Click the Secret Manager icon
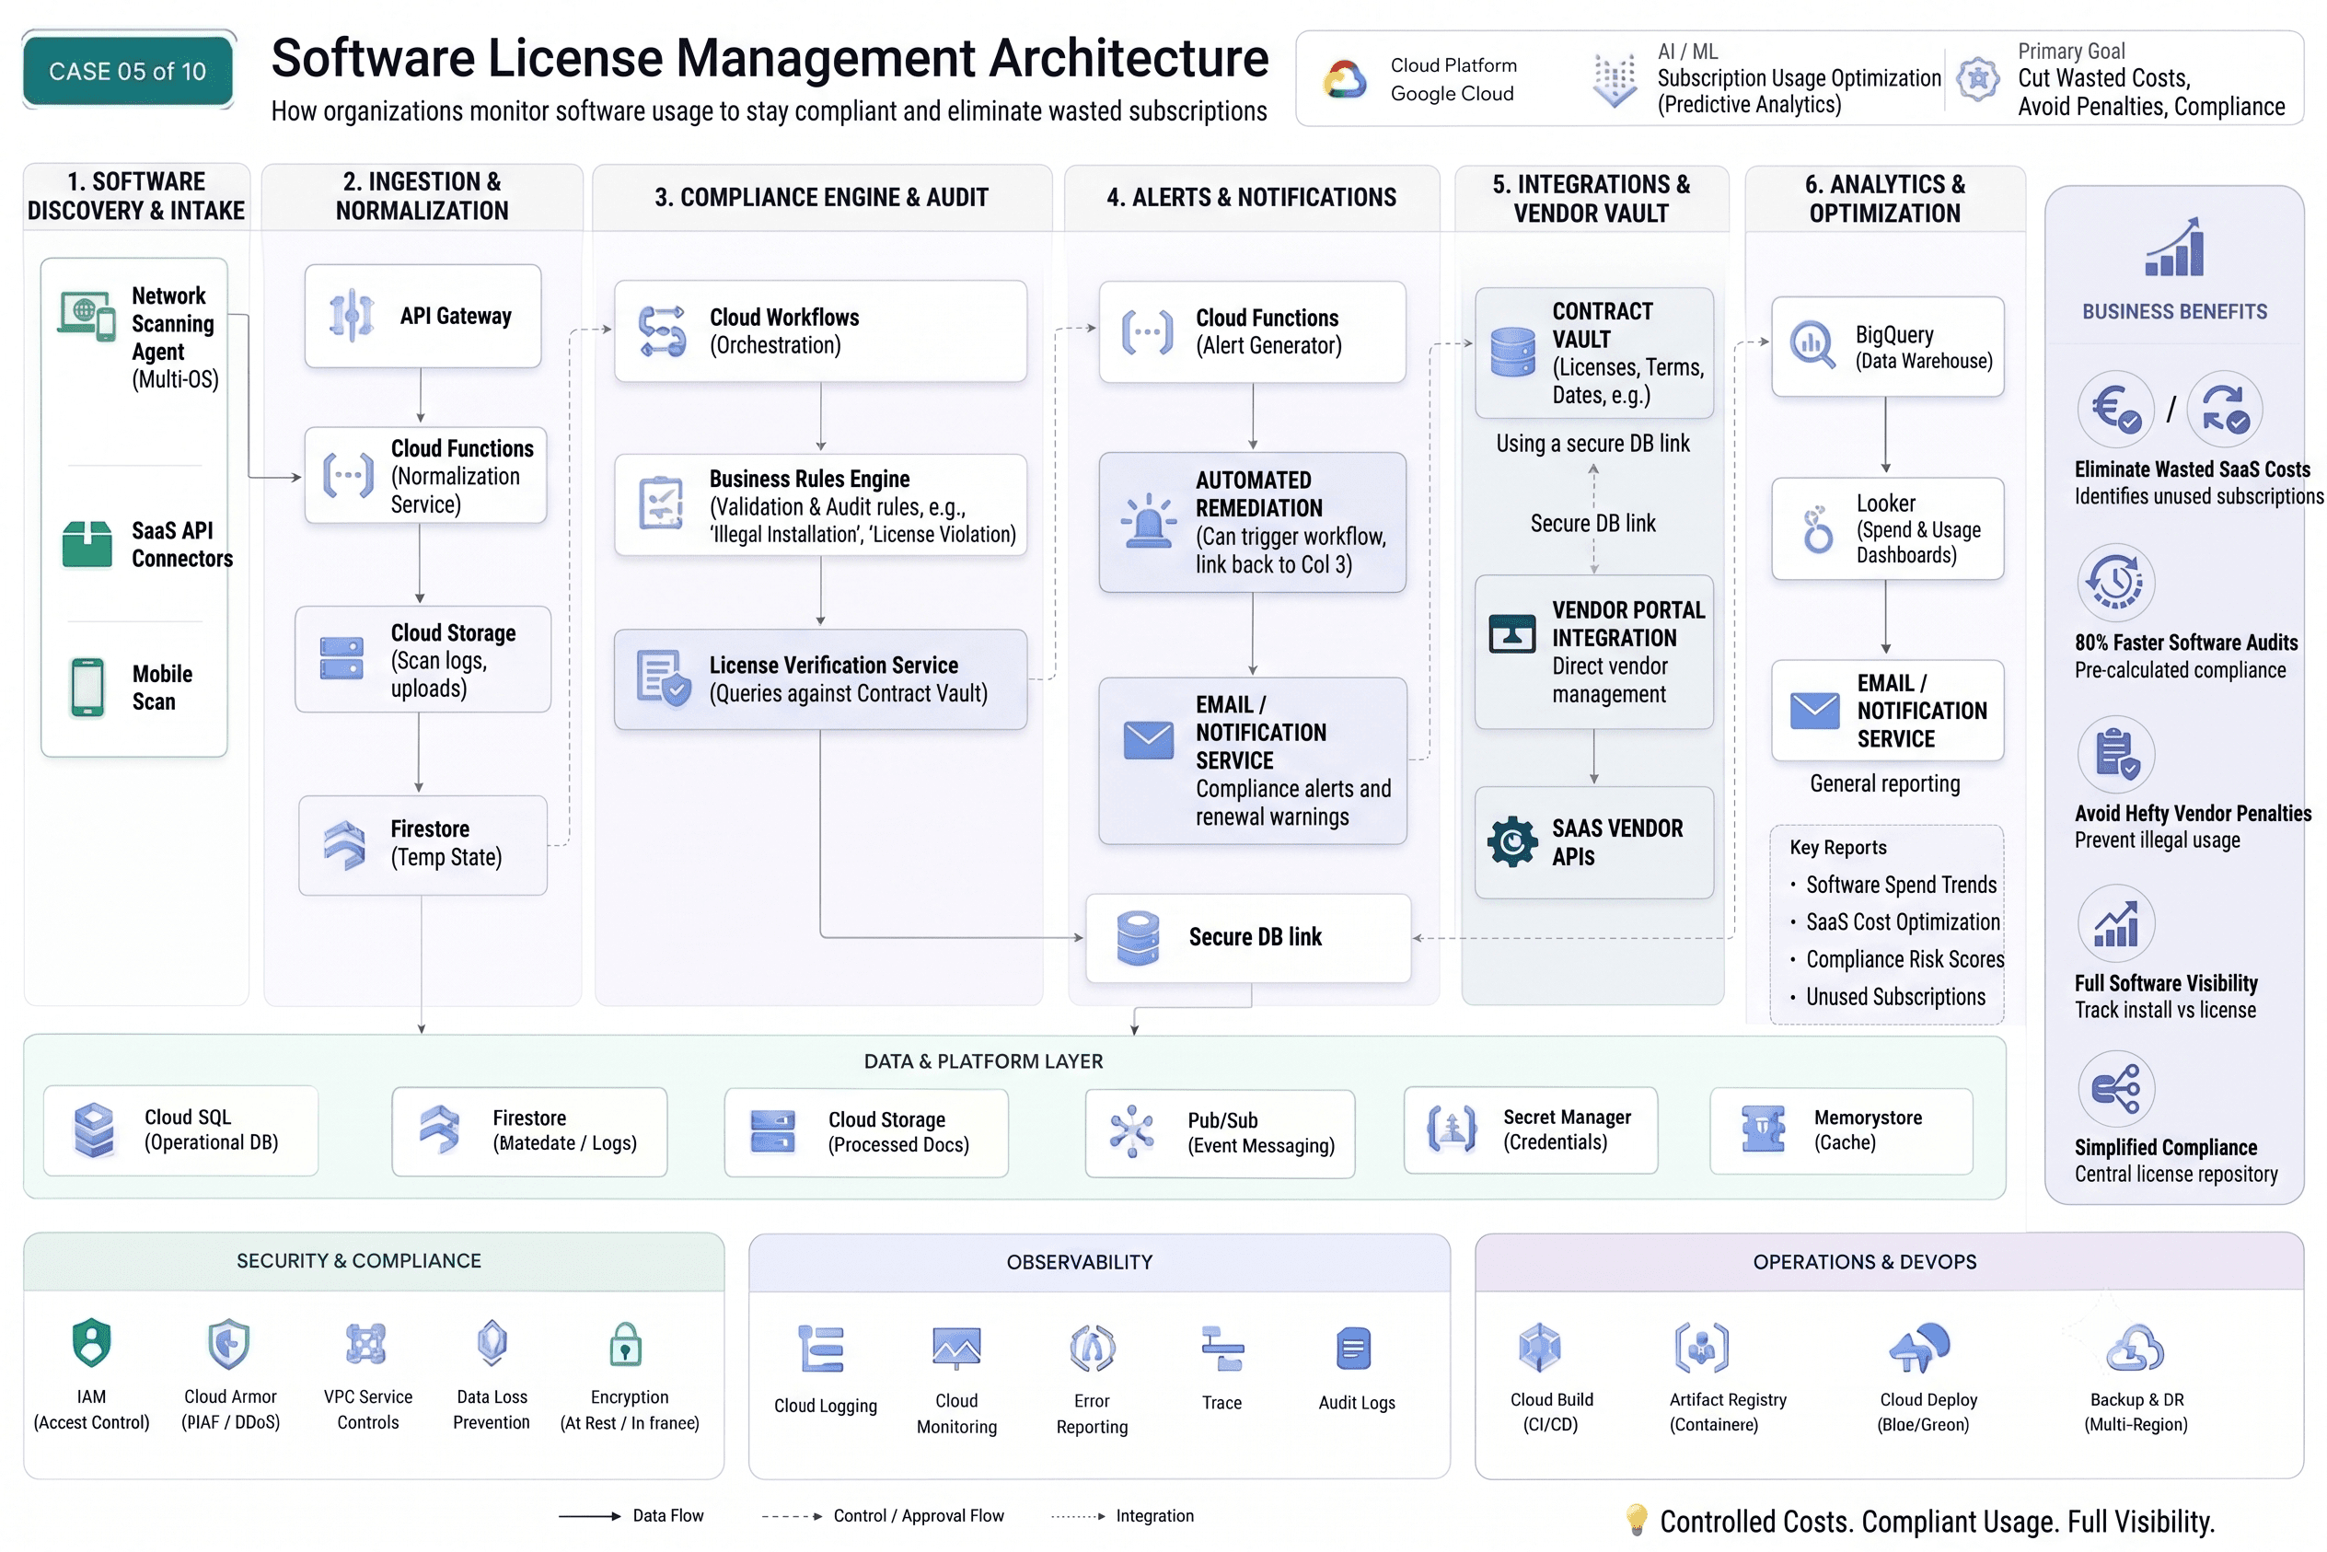Viewport: 2327px width, 1552px height. pos(1451,1129)
